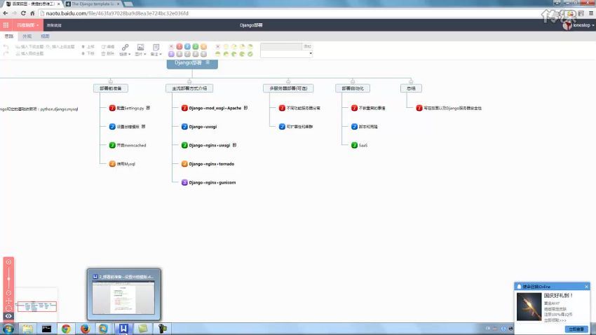596x335 pixels.
Task: Open the image insert tool
Action: pyautogui.click(x=140, y=50)
